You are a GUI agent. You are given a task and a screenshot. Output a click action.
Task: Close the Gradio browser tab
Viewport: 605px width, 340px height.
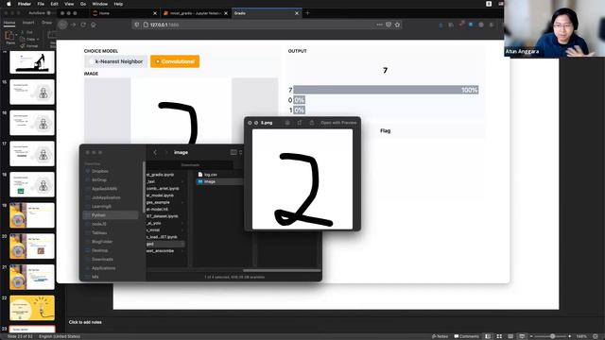point(297,13)
